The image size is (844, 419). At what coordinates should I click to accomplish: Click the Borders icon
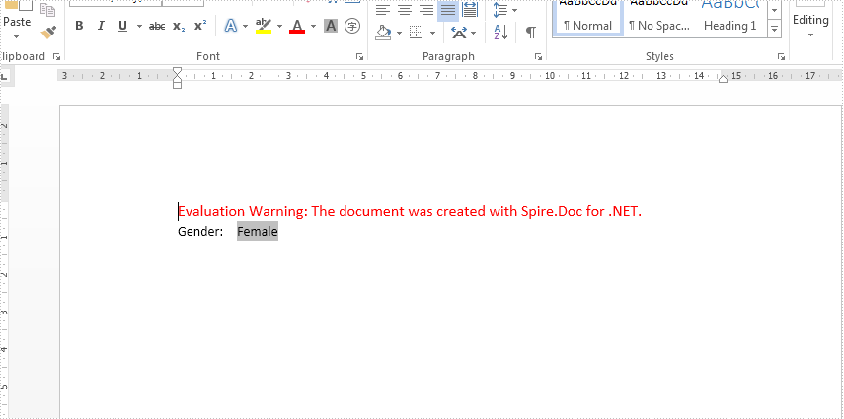pyautogui.click(x=417, y=33)
